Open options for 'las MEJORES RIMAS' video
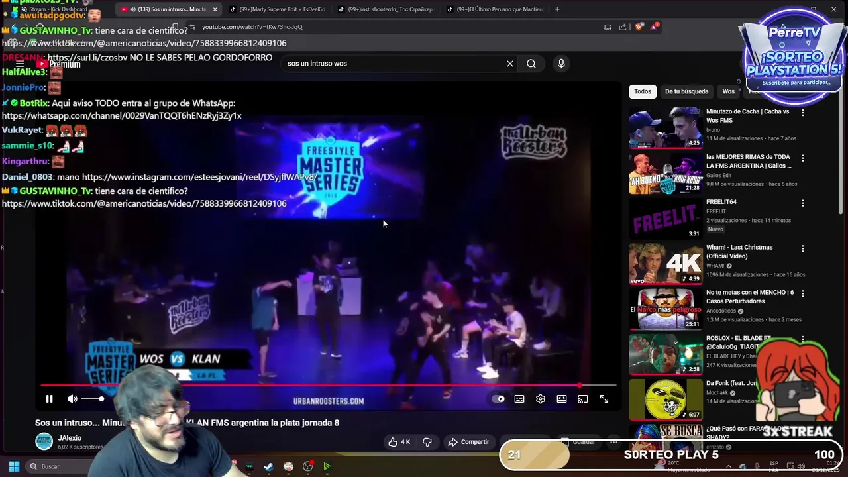This screenshot has width=848, height=477. (803, 158)
